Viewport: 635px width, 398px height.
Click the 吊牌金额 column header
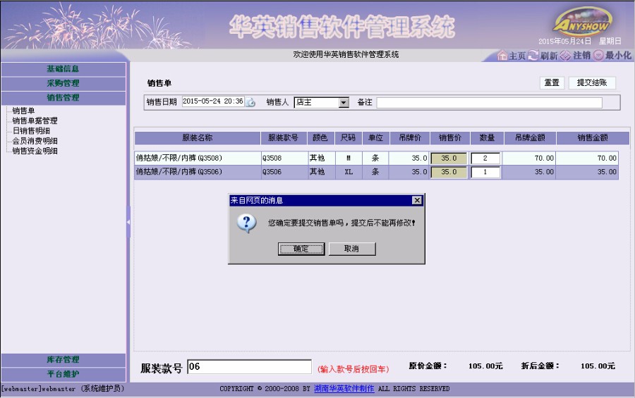pos(530,138)
